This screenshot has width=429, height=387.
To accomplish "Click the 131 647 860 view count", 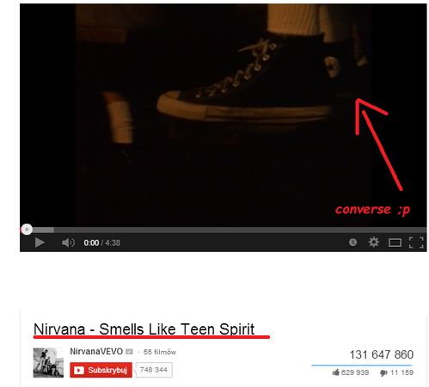I will 382,355.
